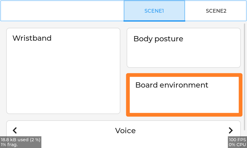Select the Wristband card
This screenshot has width=247, height=148.
point(63,71)
